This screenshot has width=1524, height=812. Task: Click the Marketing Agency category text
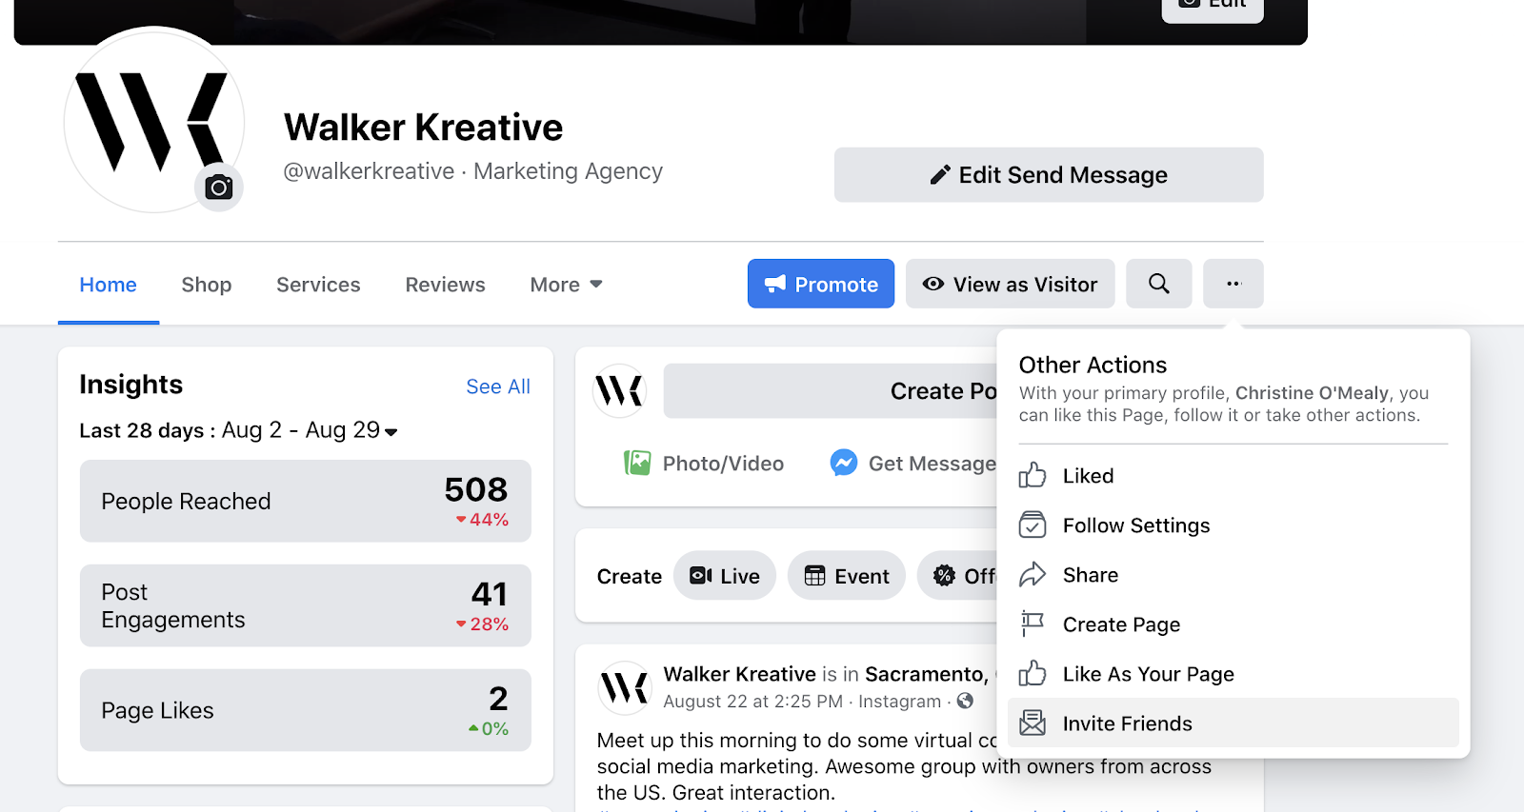point(568,171)
